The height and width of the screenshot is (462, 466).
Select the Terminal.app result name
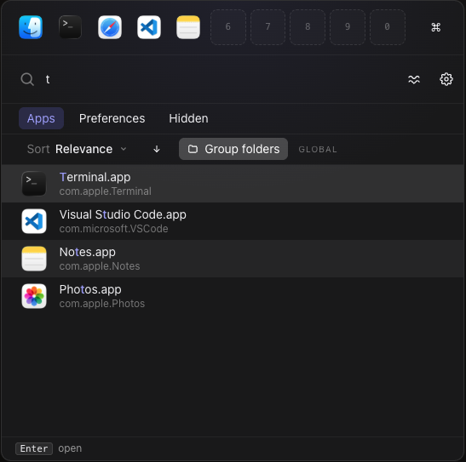[x=95, y=177]
